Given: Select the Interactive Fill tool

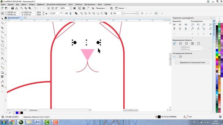Looking at the screenshot, I should coord(2,86).
